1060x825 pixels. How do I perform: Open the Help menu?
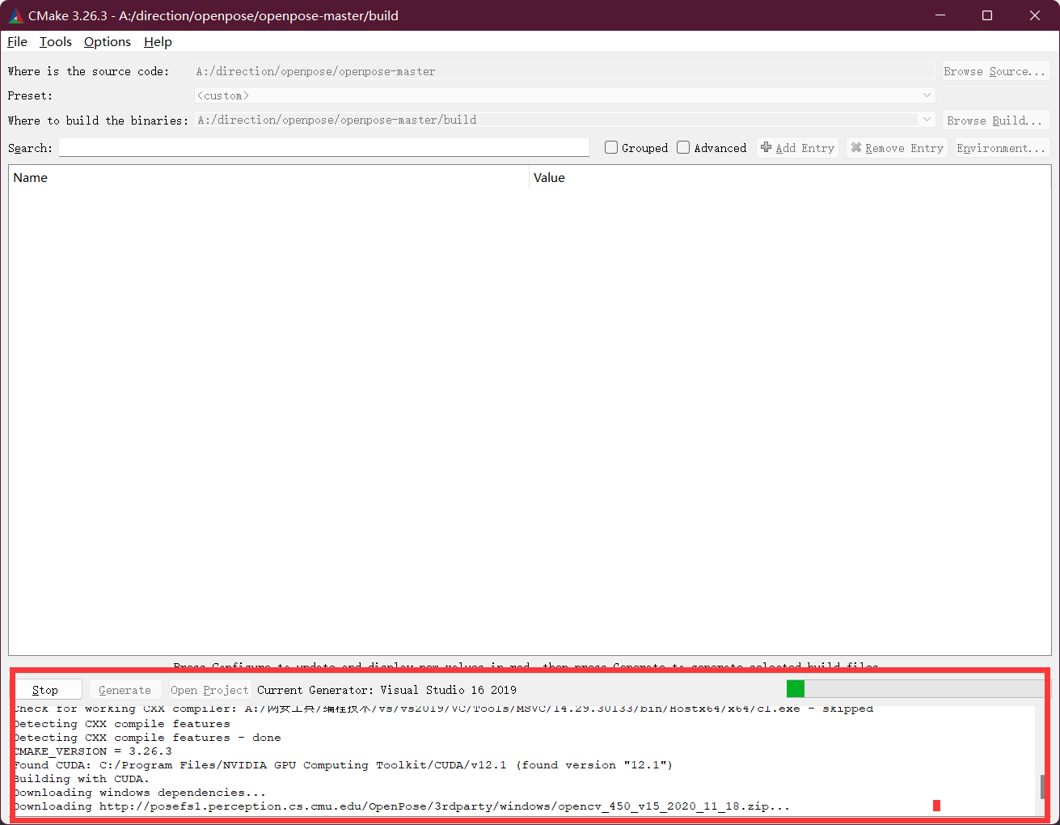[158, 42]
